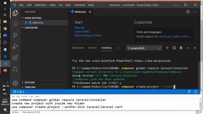Switch to the Problems panel tab
The width and height of the screenshot is (203, 114).
tap(78, 48)
